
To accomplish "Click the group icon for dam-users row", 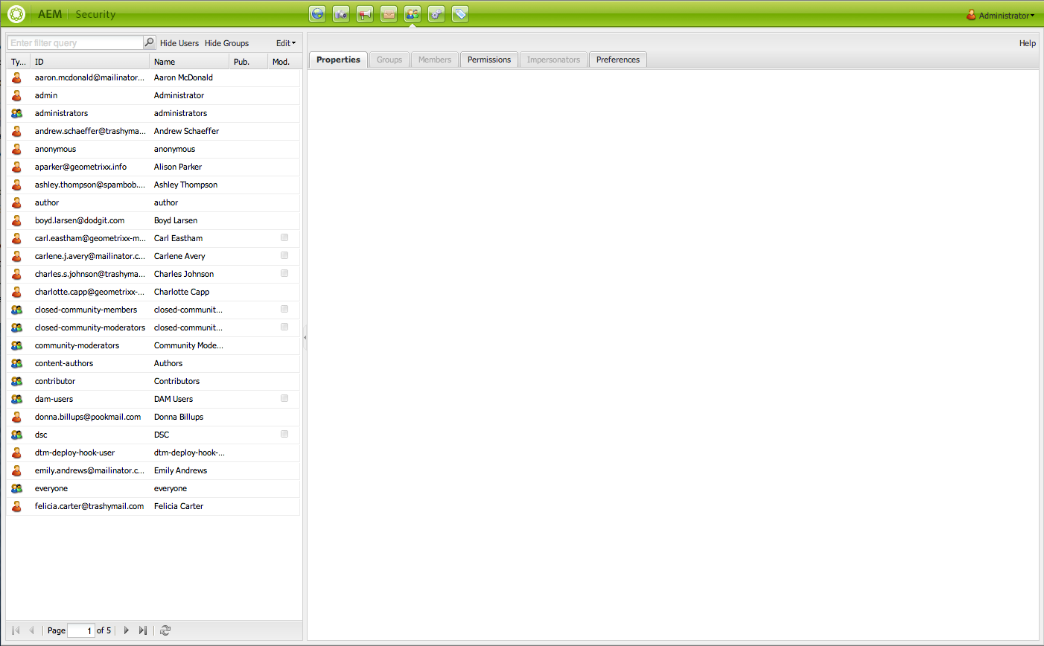I will point(16,399).
